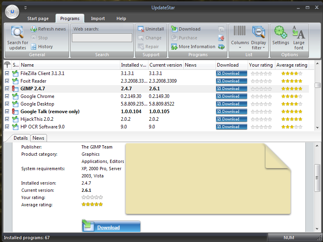Click Download button for HP OCR Software row
Screen dimensions: 323x242
pyautogui.click(x=231, y=126)
